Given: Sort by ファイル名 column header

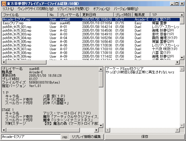Looking at the screenshot, I should [25, 15].
